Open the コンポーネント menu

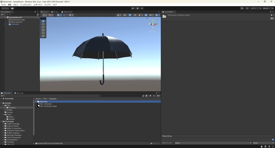click(38, 5)
